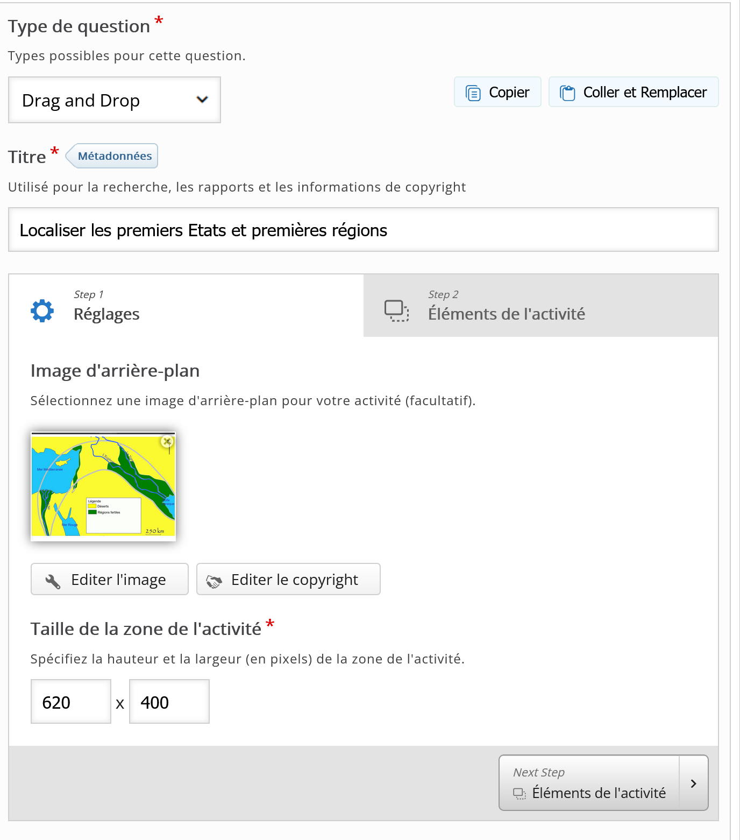The height and width of the screenshot is (840, 740).
Task: Click the blue gear icon for Réglages
Action: [x=42, y=310]
